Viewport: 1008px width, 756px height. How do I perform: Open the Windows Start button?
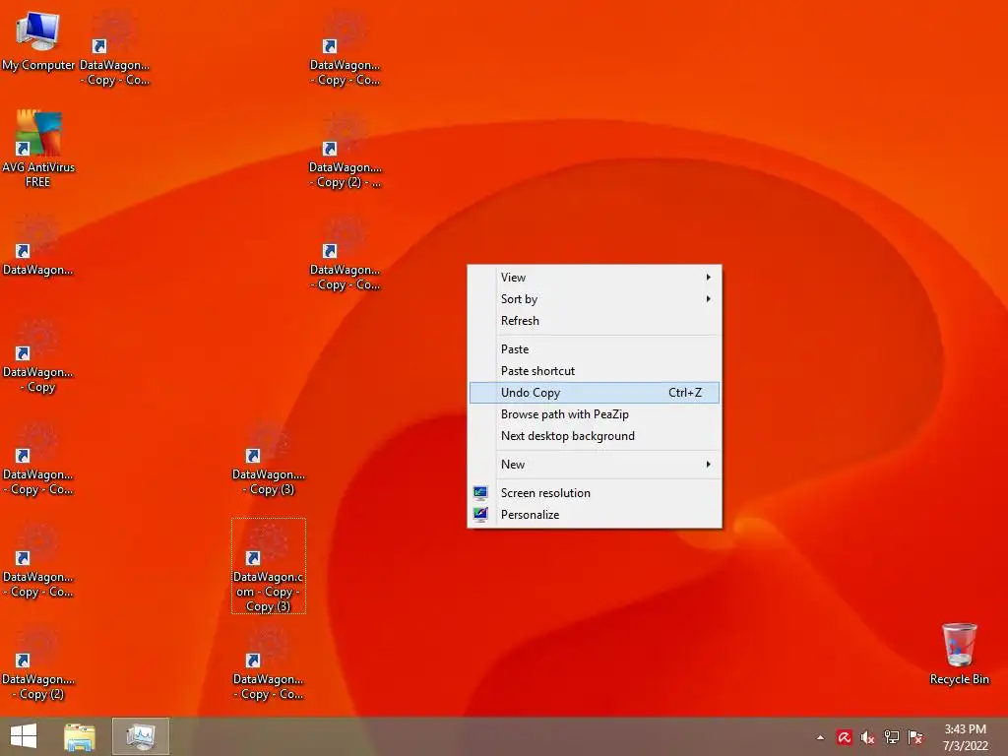[24, 736]
